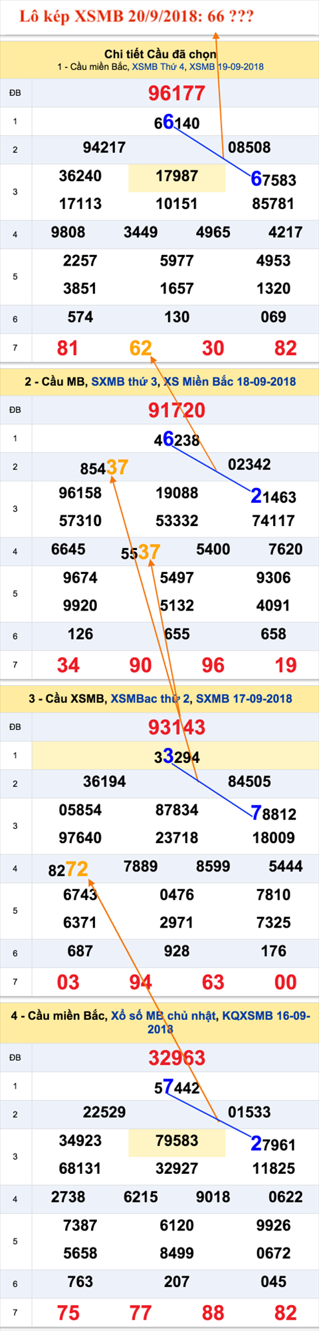Click highlighted third prize 79583
Screen dimensions: 319x1331
[x=177, y=1141]
